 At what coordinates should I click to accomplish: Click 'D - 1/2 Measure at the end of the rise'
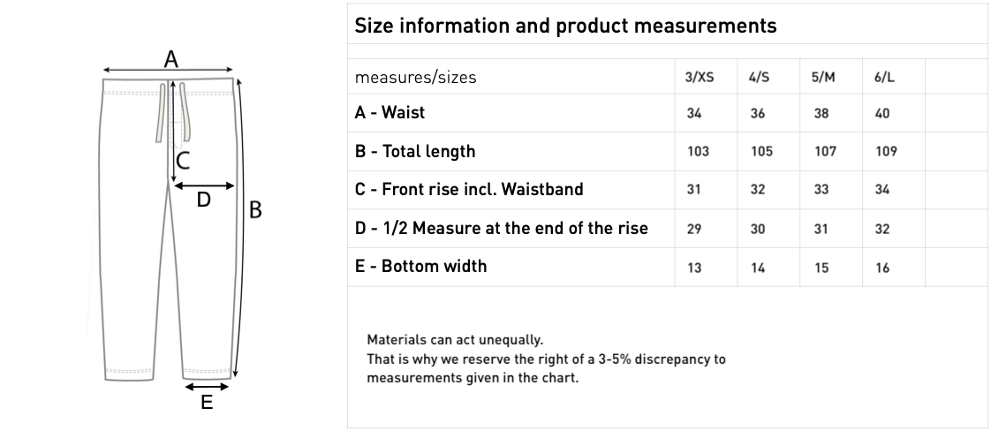[x=501, y=228]
